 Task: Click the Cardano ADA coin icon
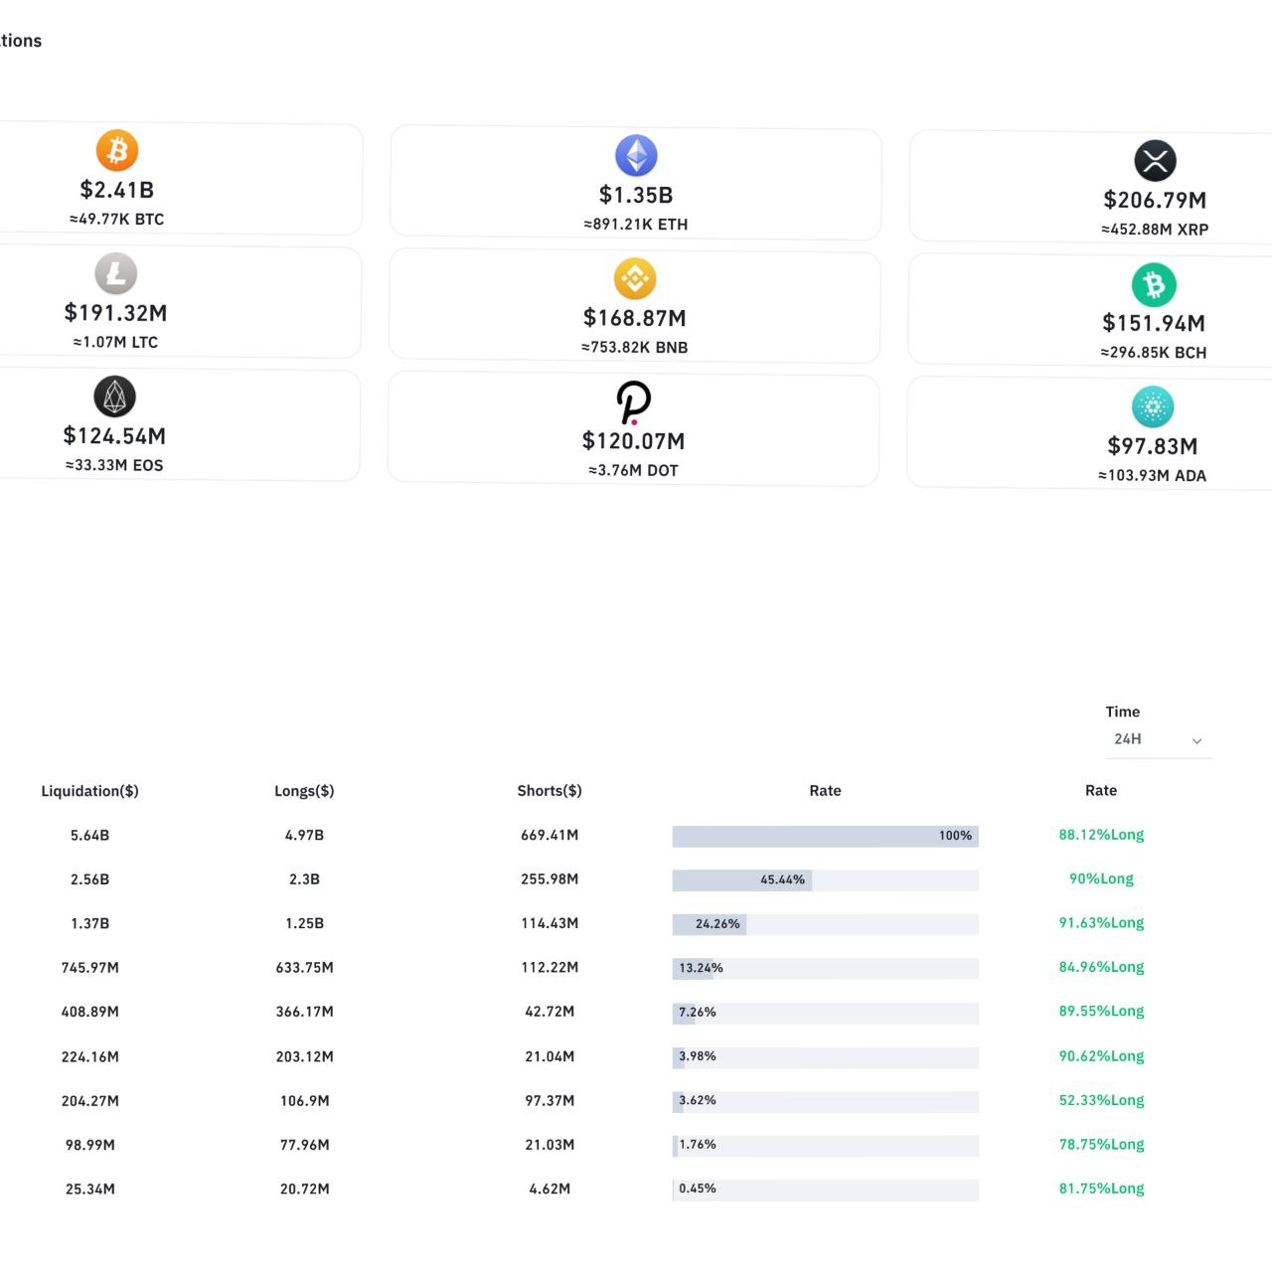tap(1153, 407)
